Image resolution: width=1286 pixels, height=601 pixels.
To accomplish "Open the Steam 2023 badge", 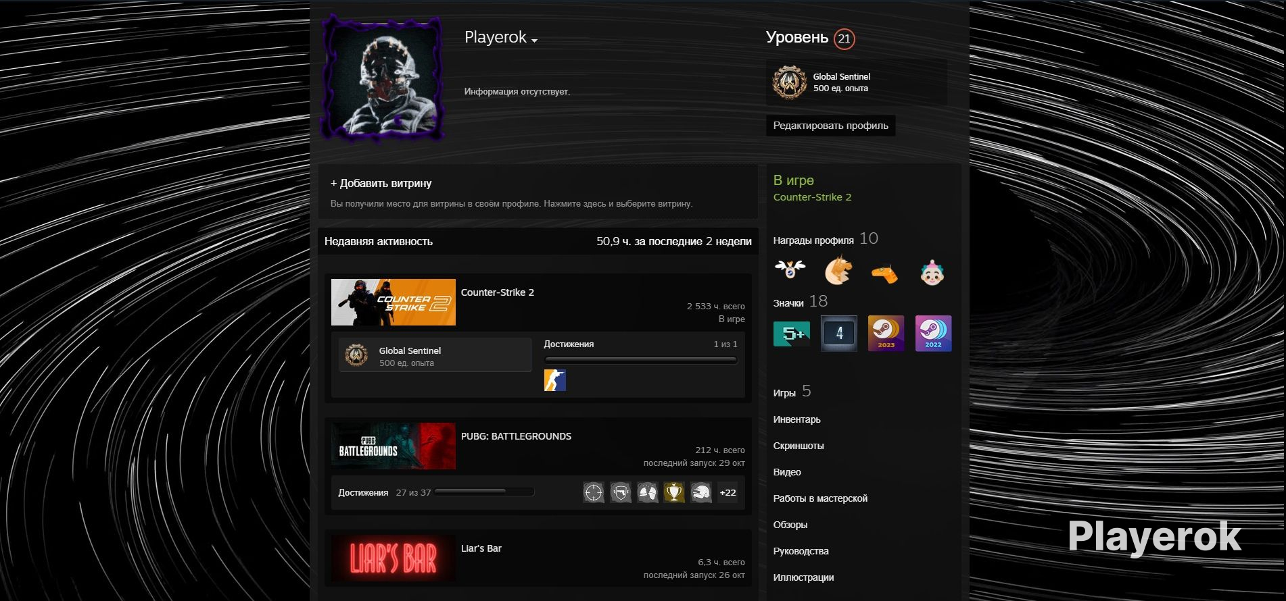I will pos(886,333).
